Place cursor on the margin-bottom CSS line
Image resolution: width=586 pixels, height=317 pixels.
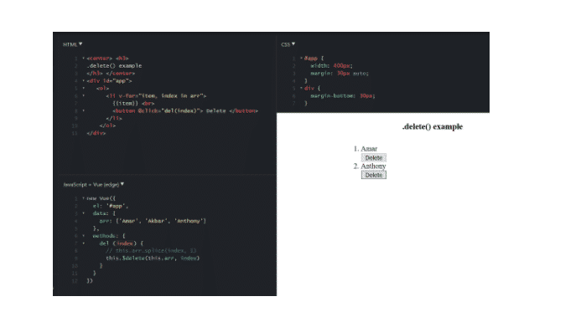[x=342, y=96]
